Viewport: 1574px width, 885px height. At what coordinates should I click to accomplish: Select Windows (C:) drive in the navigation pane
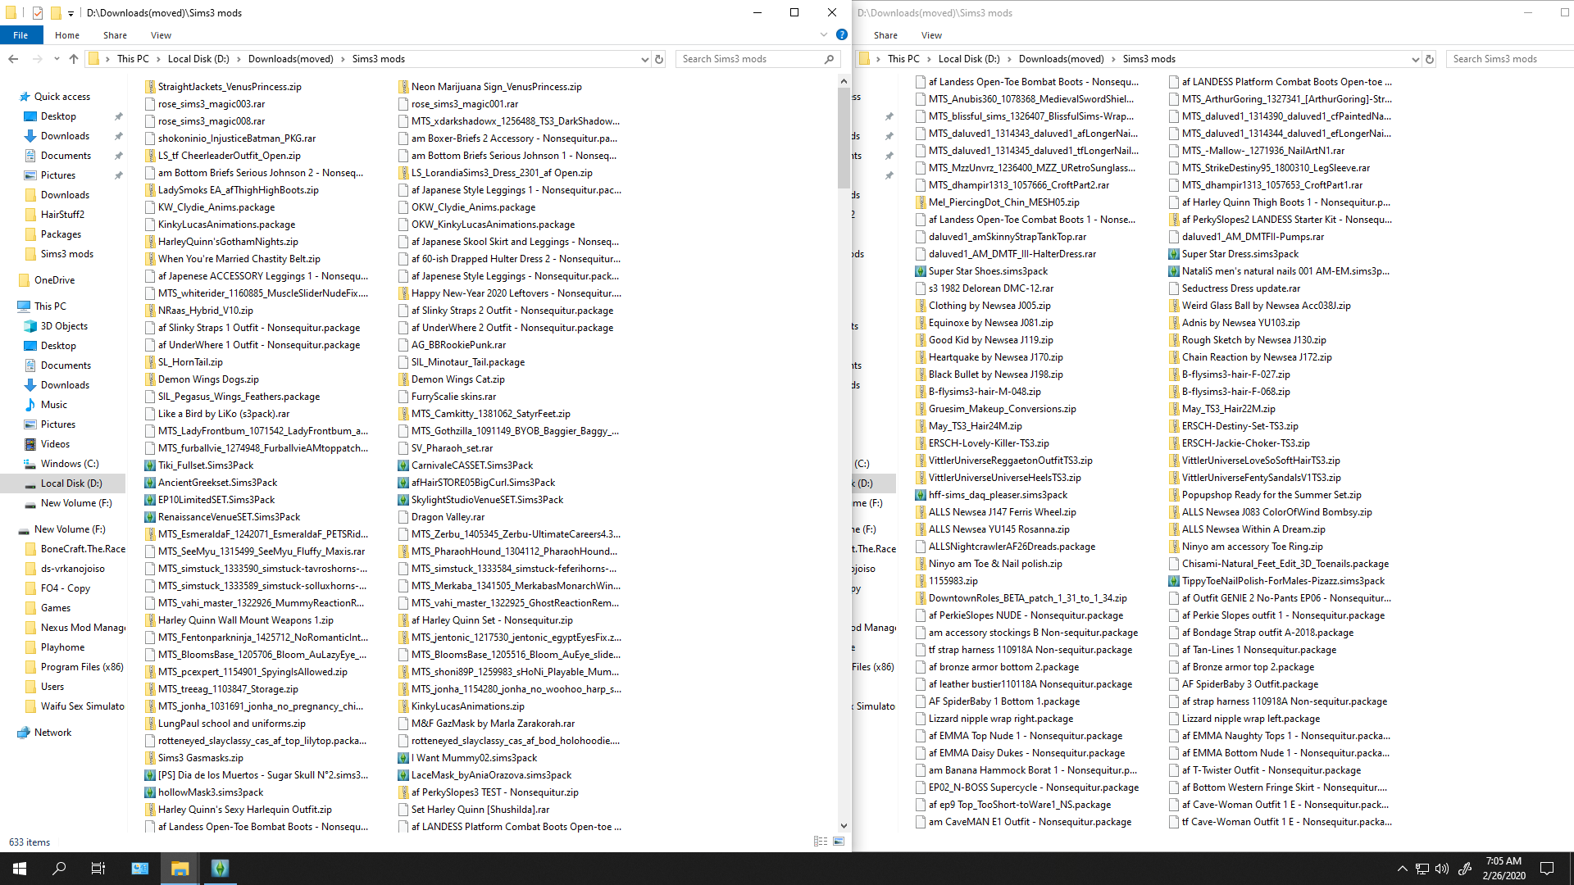70,464
